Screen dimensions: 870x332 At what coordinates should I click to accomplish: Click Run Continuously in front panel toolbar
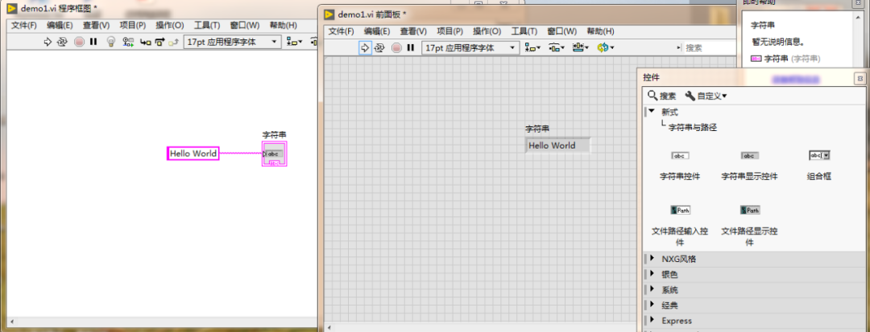[379, 47]
